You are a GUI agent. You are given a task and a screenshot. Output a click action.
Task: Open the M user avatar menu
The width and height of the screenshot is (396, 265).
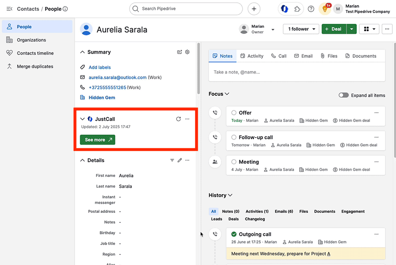[338, 9]
